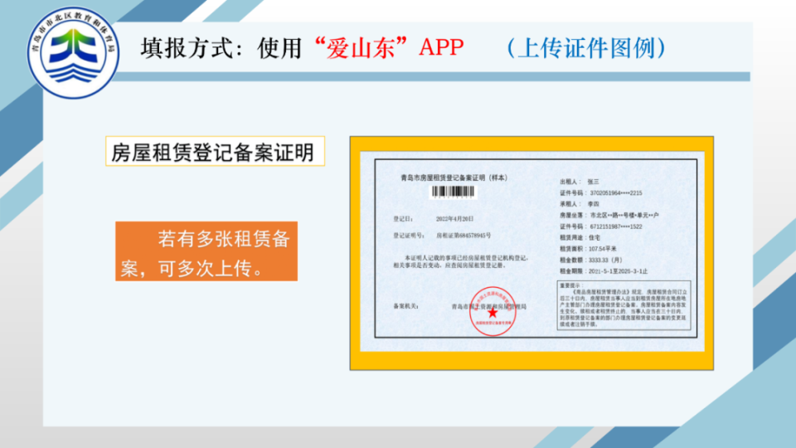Select ID number '3702051964****2215'
The height and width of the screenshot is (448, 796).
pos(615,193)
